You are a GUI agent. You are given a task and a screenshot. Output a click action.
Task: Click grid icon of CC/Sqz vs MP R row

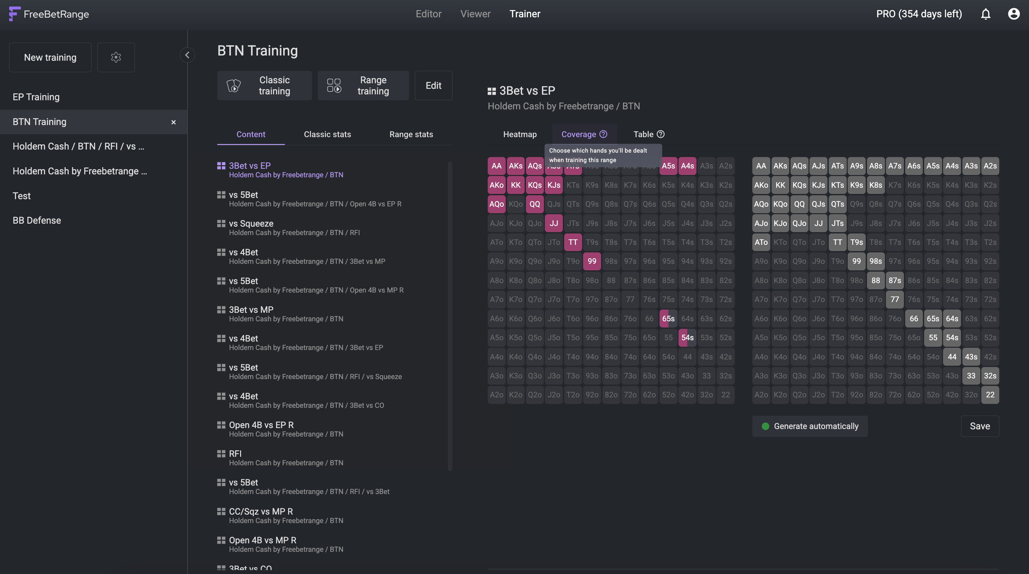221,511
